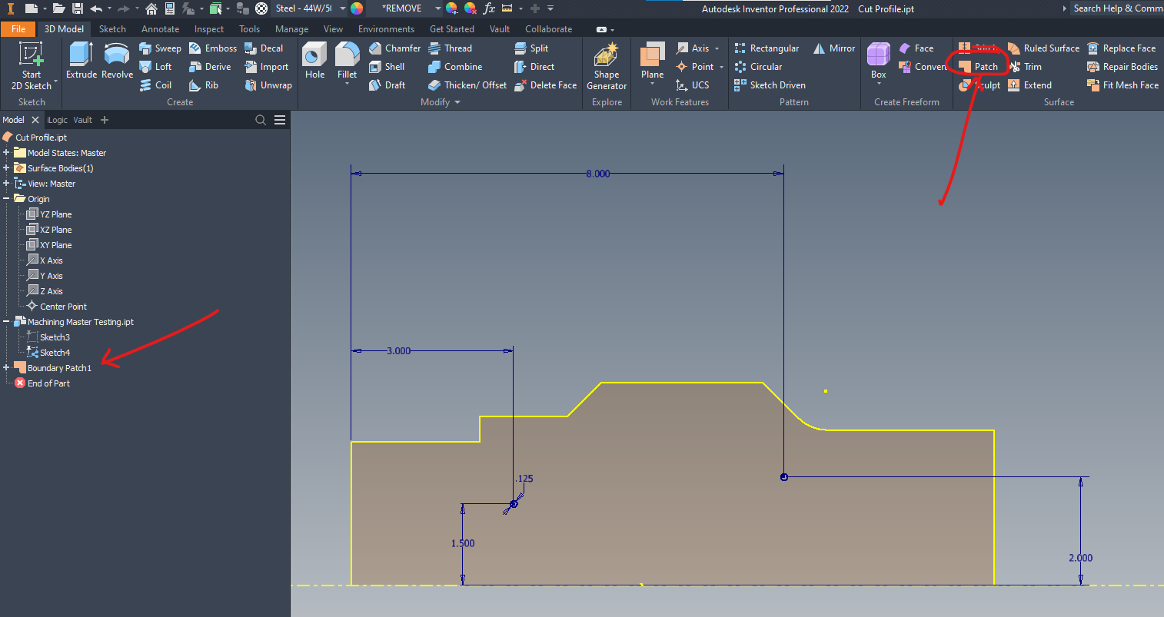Select the Mirror pattern tool
Image resolution: width=1164 pixels, height=617 pixels.
(x=834, y=48)
